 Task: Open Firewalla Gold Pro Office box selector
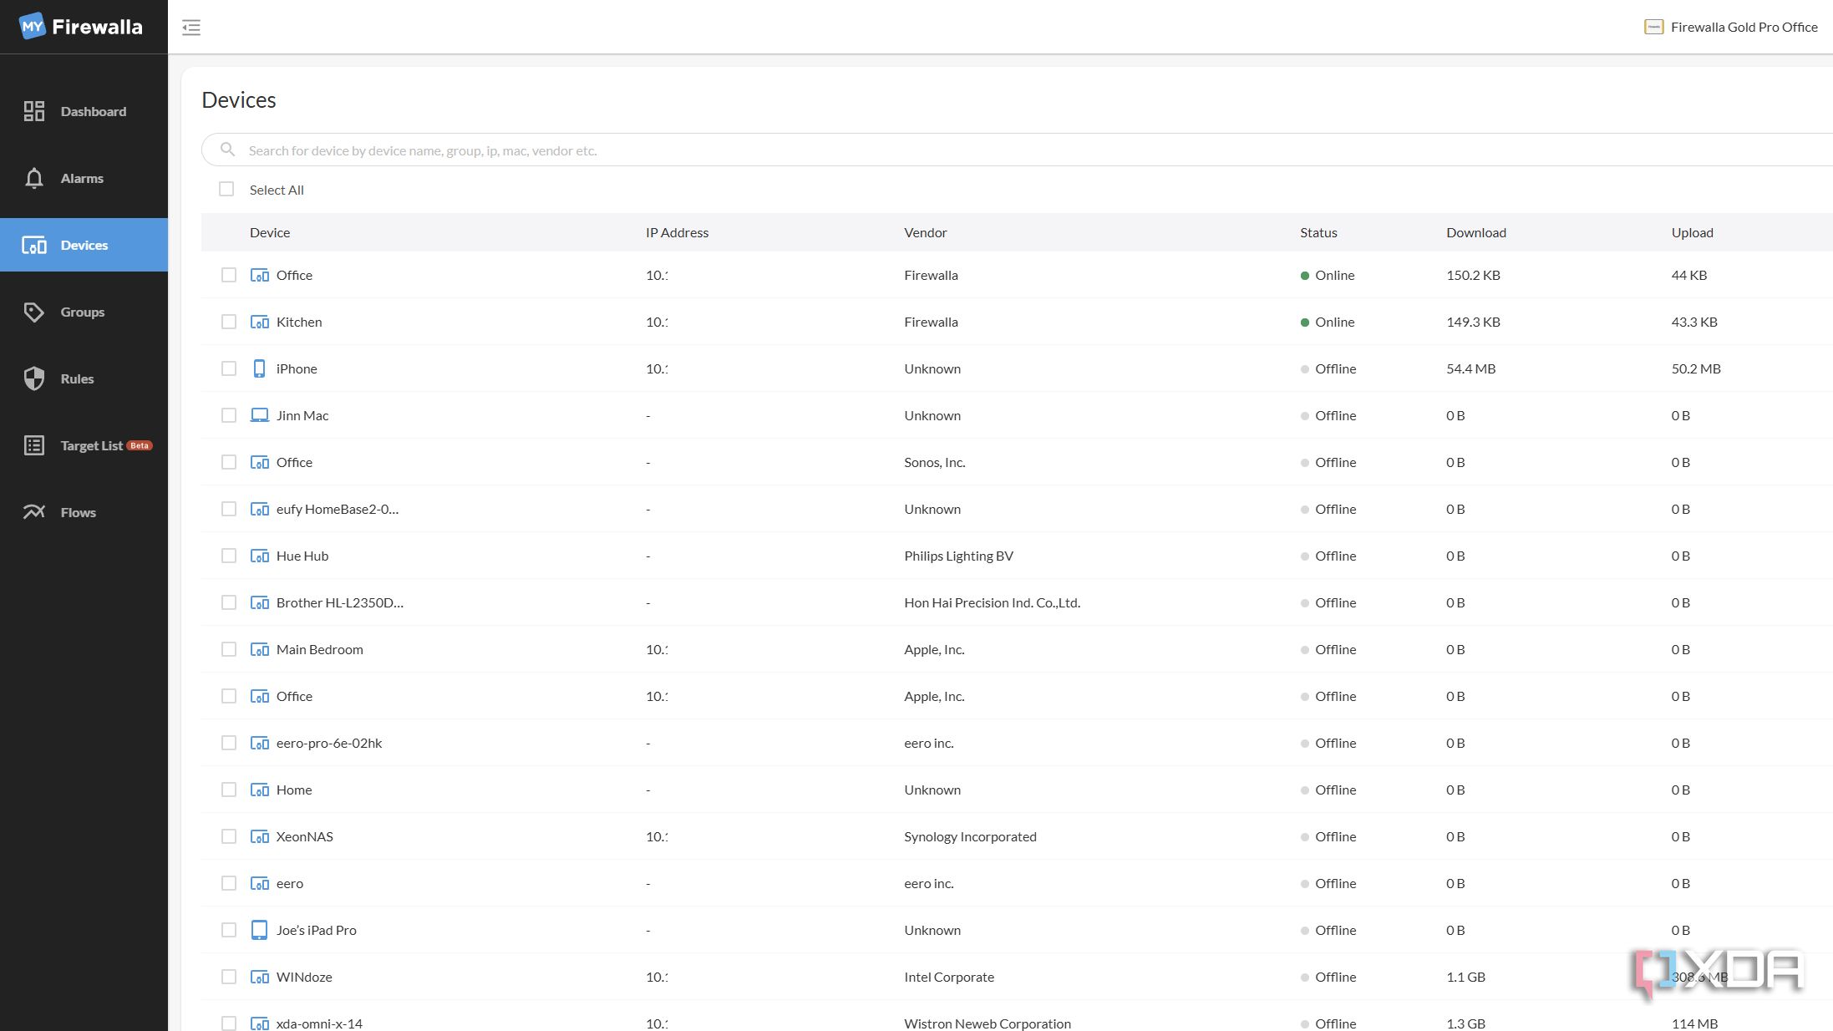point(1731,28)
